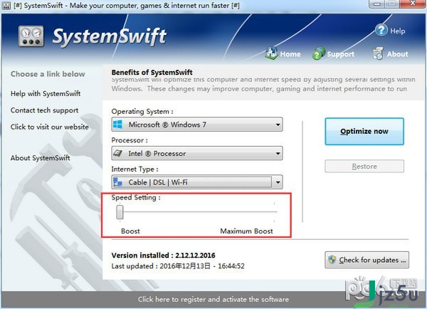Open About SystemSwift sidebar link
Screen dimensions: 427x309
coord(40,158)
